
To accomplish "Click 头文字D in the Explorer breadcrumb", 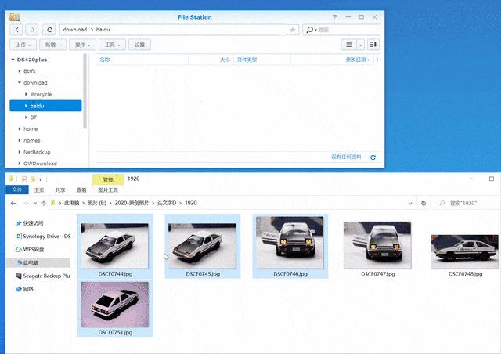I will (167, 203).
